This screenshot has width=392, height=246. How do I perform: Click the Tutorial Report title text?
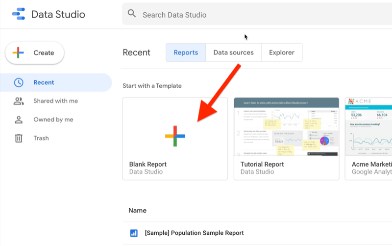pyautogui.click(x=262, y=164)
